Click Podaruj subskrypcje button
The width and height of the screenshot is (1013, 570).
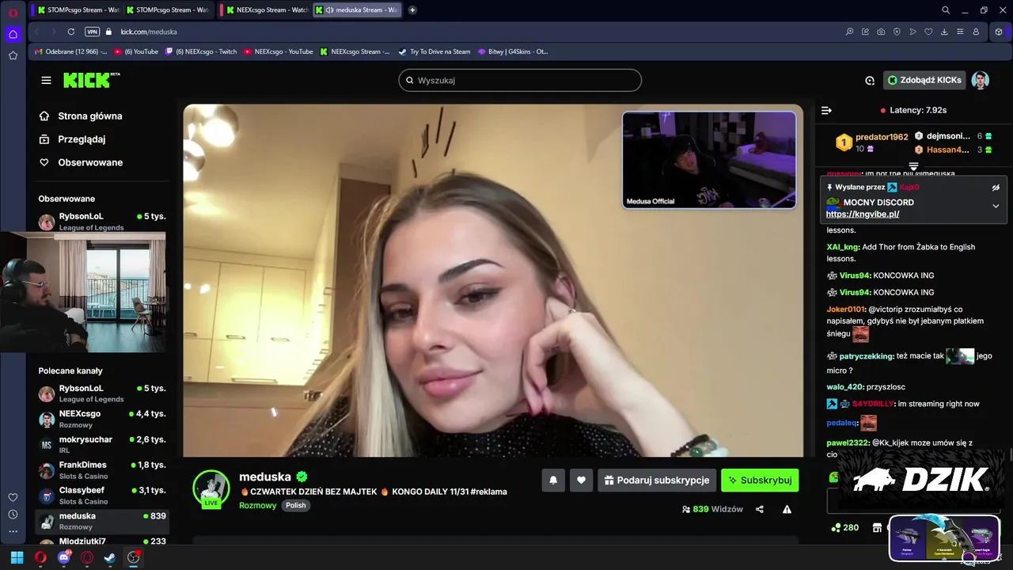click(657, 480)
